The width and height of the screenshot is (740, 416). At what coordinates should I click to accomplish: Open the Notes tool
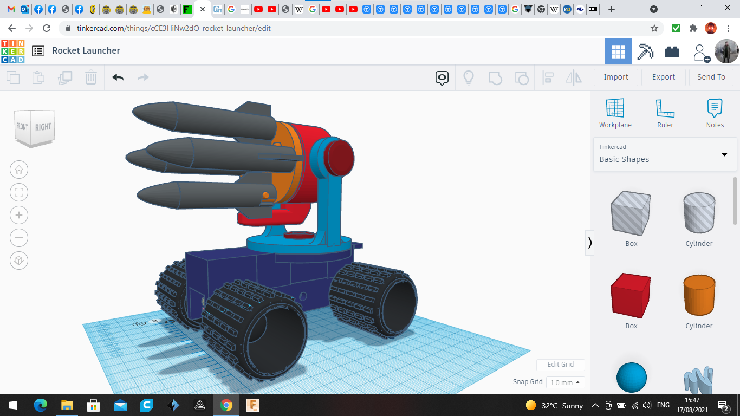click(715, 111)
